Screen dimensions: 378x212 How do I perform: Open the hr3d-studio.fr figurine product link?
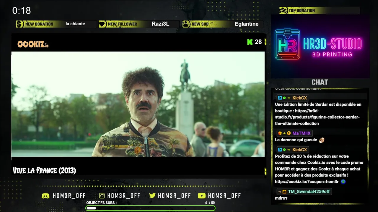click(x=318, y=117)
